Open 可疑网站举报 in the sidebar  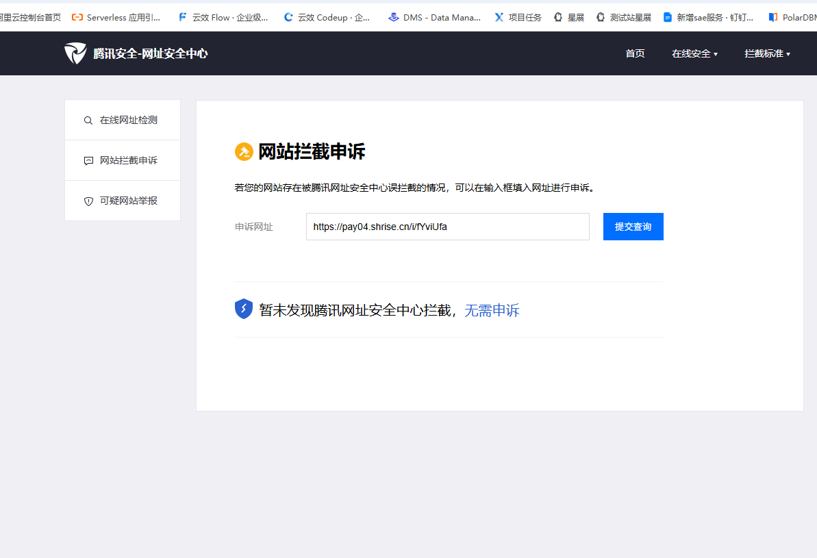click(x=123, y=201)
